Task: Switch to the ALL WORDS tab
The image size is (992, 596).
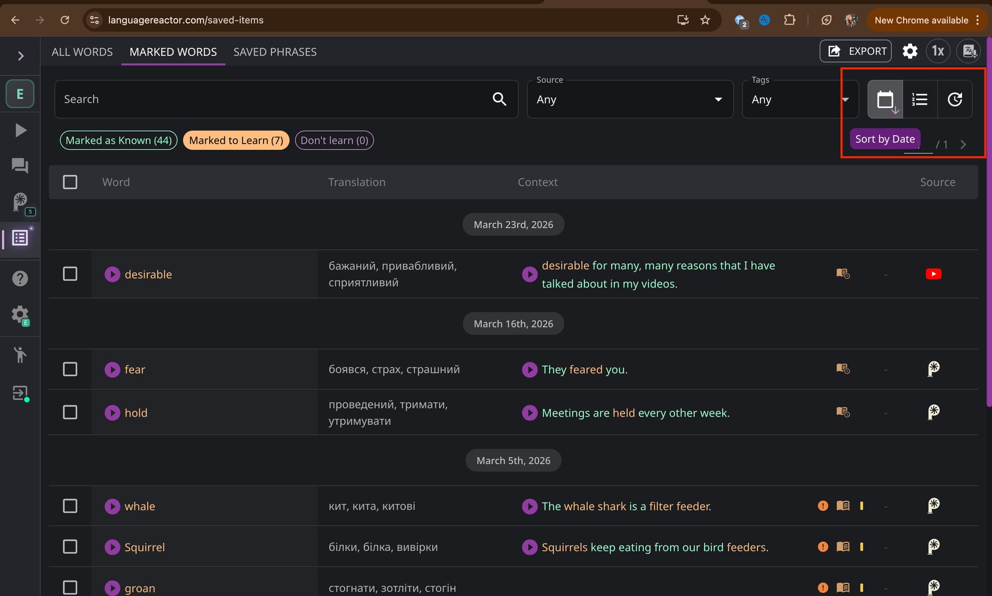Action: point(82,52)
